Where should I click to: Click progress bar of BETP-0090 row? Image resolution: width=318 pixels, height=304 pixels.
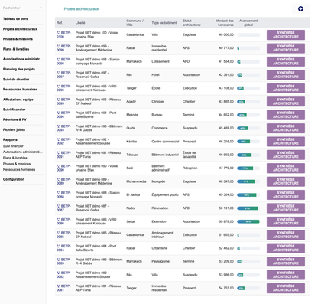coord(248,168)
